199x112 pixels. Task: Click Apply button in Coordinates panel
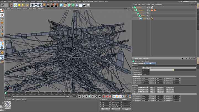126,109
